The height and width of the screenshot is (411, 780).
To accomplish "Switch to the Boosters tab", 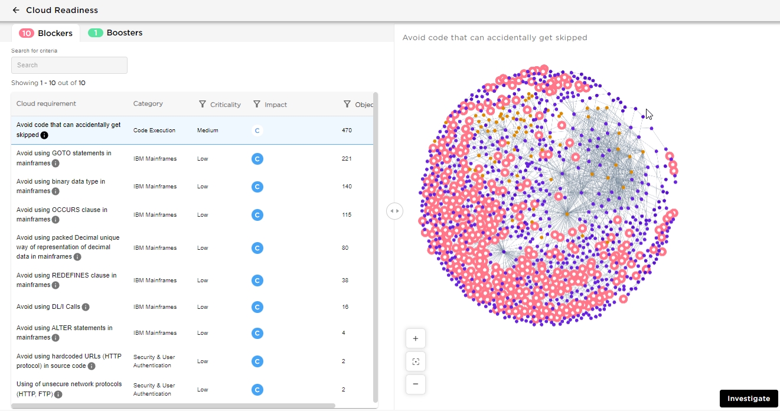I will coord(116,33).
